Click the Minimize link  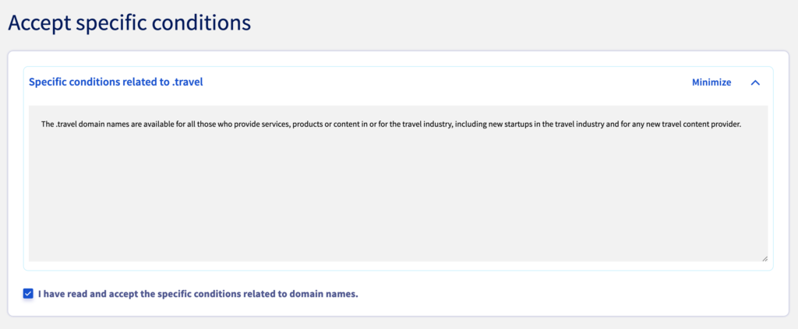pos(711,82)
